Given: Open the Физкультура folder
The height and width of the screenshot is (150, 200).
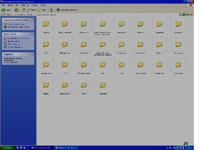Looking at the screenshot, I should click(65, 87).
